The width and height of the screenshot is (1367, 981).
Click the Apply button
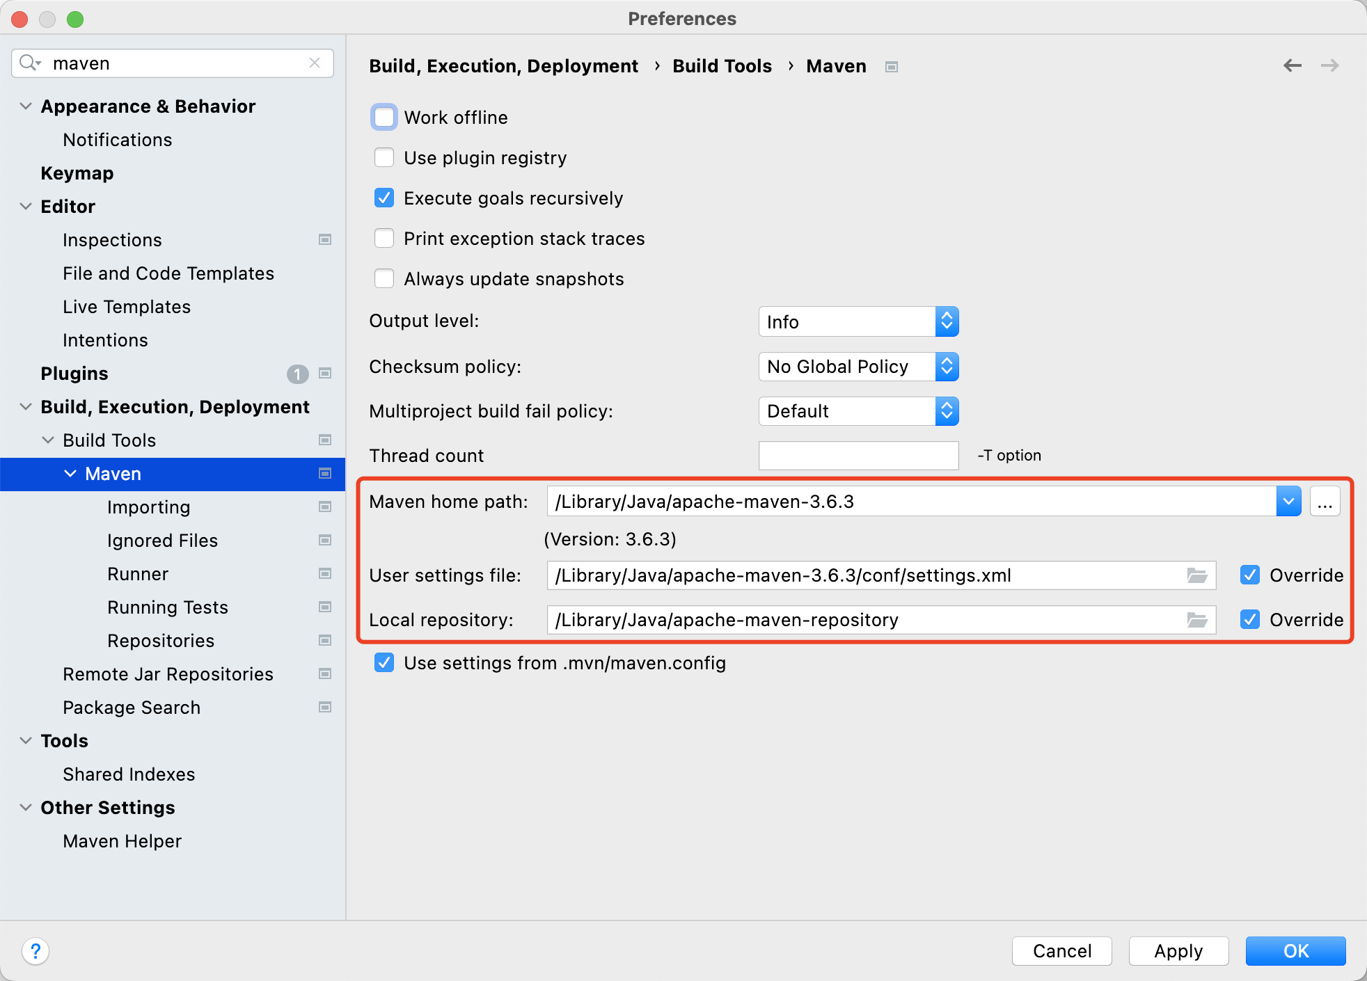(x=1178, y=950)
